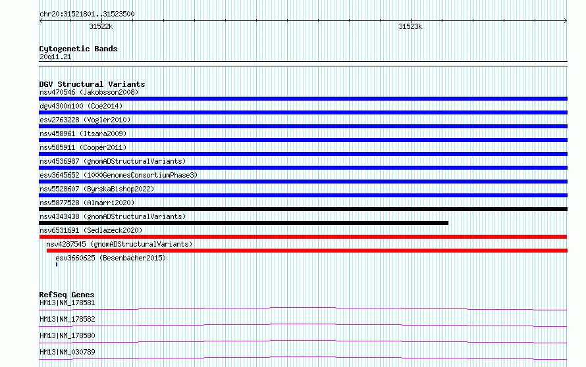Open the dgv4300n100 (Coe2014) variant
The width and height of the screenshot is (586, 367).
point(81,106)
